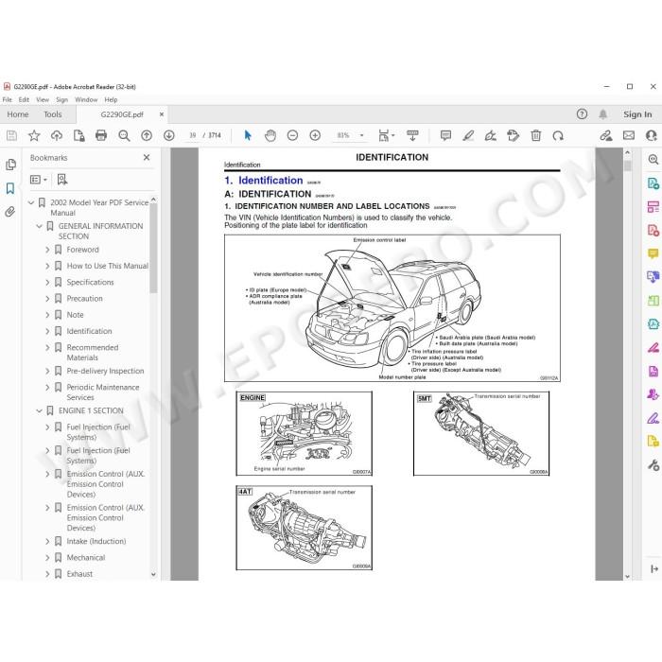Click the star bookmark icon in toolbar
The width and height of the screenshot is (662, 662).
34,135
